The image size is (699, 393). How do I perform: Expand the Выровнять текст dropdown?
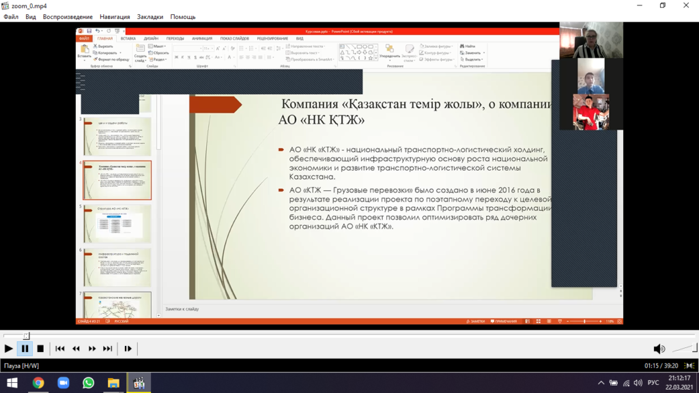point(302,53)
